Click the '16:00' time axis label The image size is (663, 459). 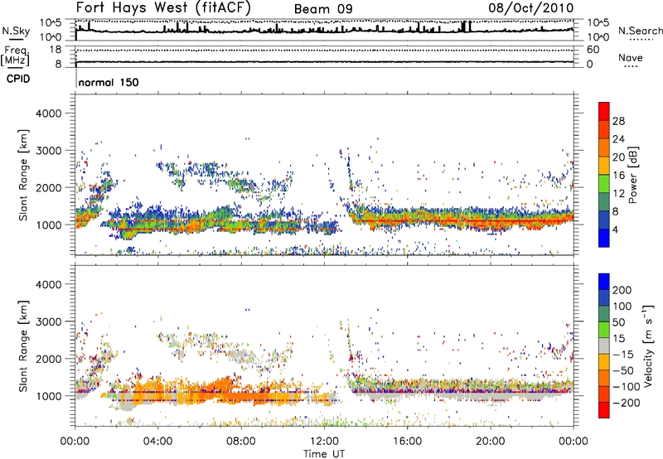pos(407,442)
